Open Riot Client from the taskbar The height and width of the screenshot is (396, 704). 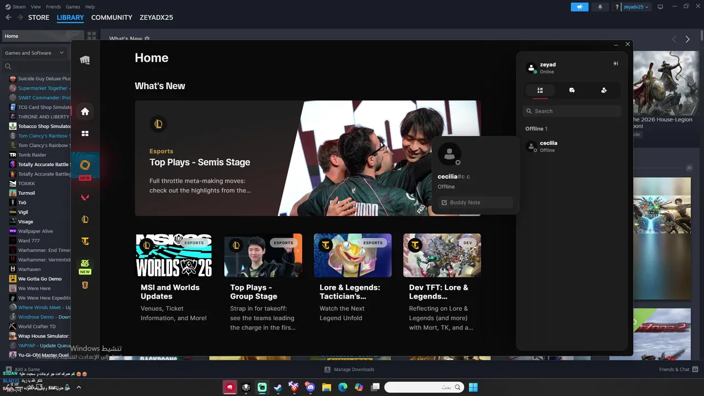click(x=230, y=387)
